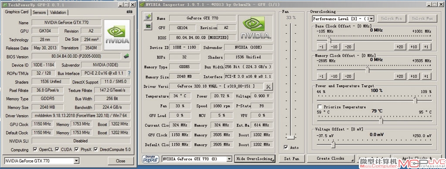Click the '147.2 GTexel/s' Texture Fillrate value
The width and height of the screenshot is (446, 169).
tap(112, 90)
